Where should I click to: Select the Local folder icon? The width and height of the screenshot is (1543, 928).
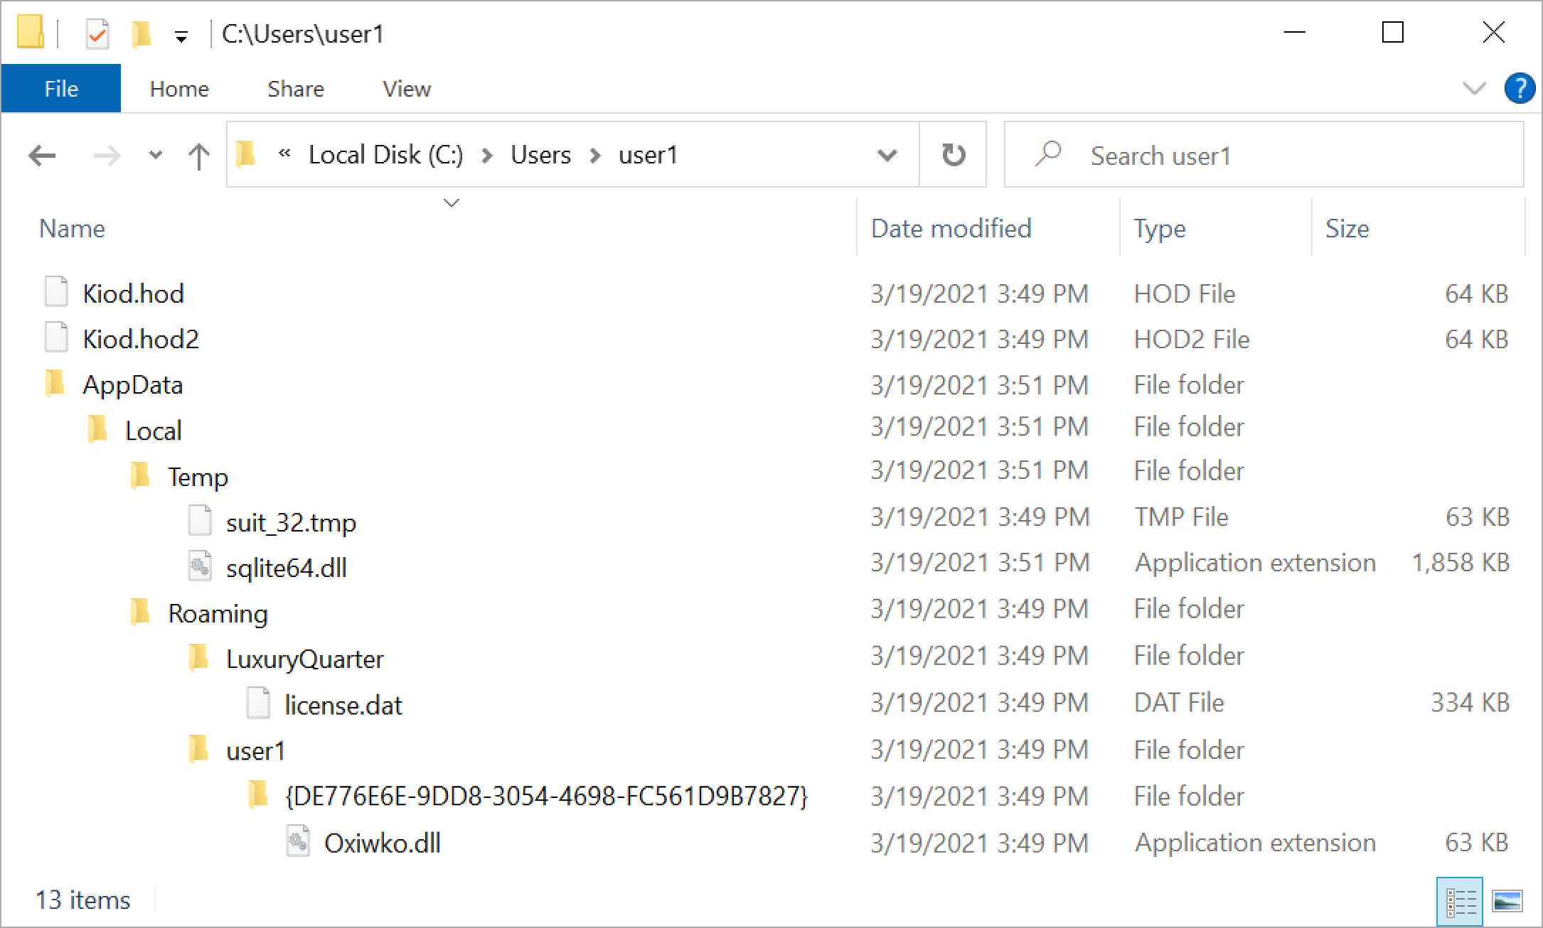[x=97, y=429]
